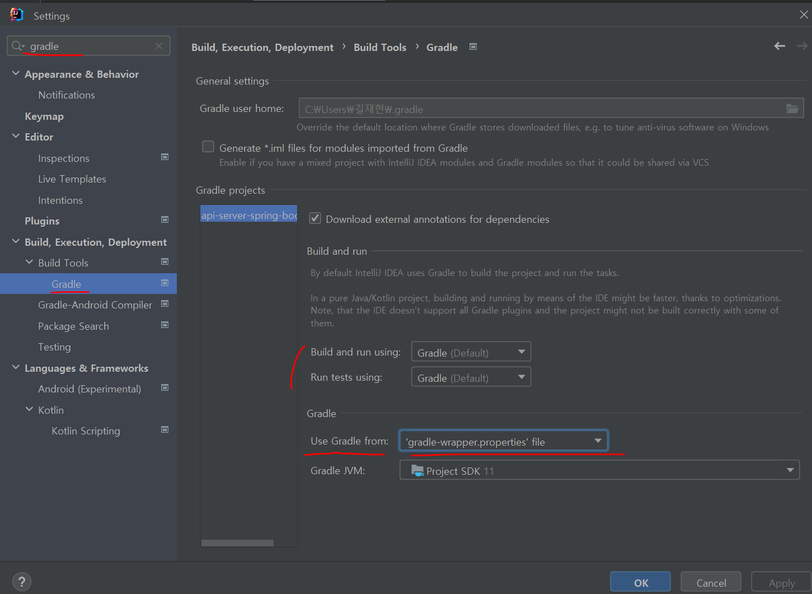The image size is (812, 594).
Task: Click project icon next to Package Search
Action: (165, 325)
